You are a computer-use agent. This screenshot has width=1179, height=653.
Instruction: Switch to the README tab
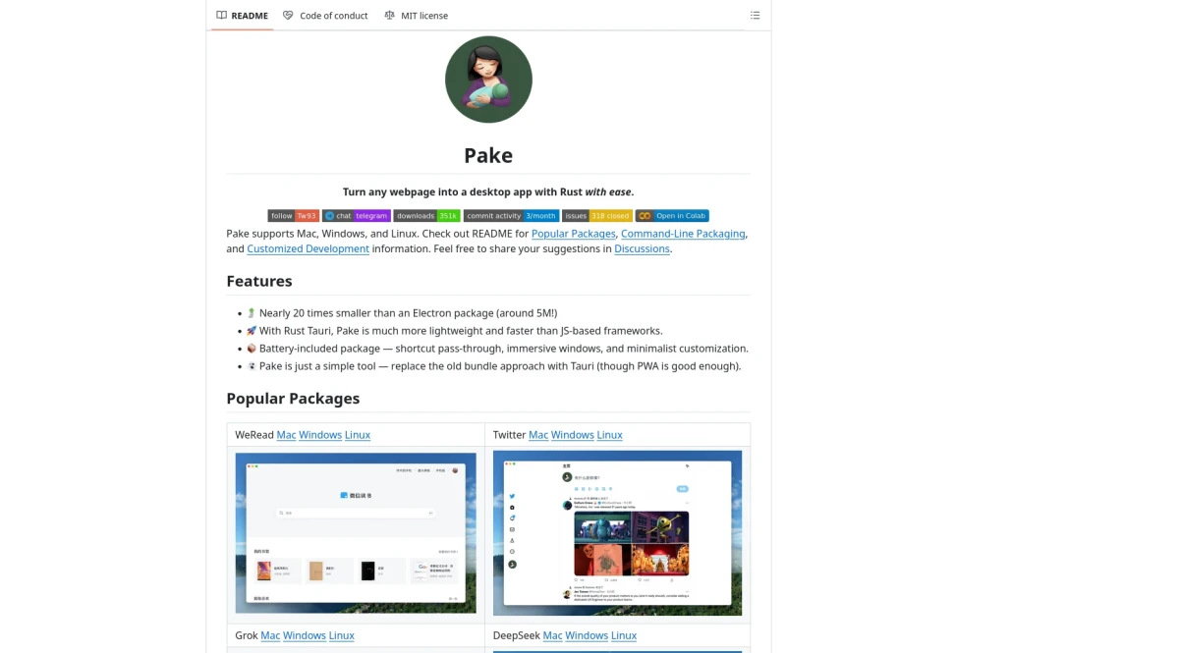click(242, 16)
